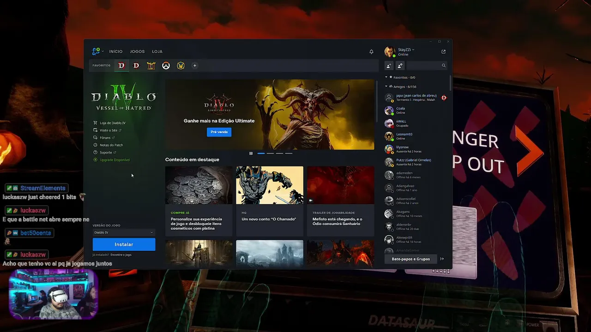Screen dimensions: 591x332
Task: Click the Add Friend icon
Action: [x=389, y=65]
